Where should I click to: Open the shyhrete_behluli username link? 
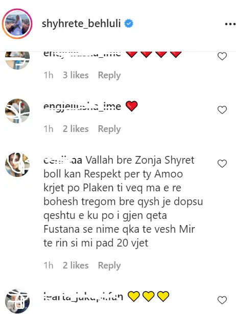click(81, 24)
